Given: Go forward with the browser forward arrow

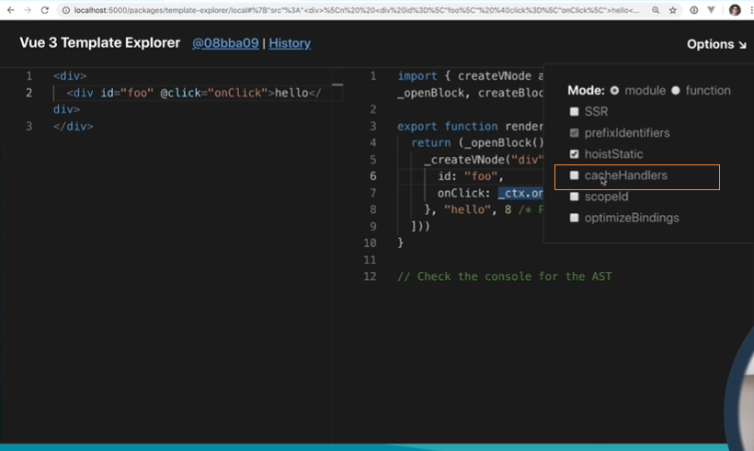Looking at the screenshot, I should coord(28,10).
